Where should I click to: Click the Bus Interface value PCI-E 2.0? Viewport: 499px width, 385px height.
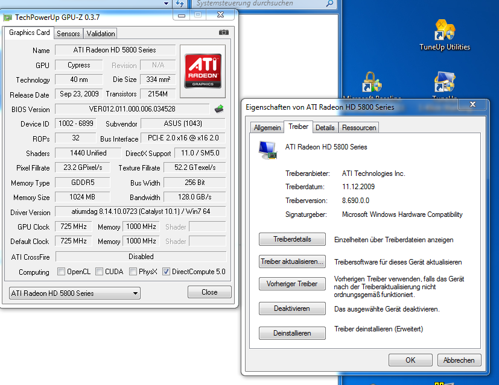point(183,138)
